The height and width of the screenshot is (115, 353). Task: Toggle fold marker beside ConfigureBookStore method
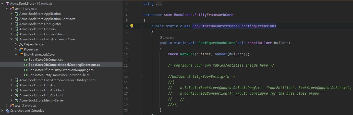pyautogui.click(x=142, y=43)
